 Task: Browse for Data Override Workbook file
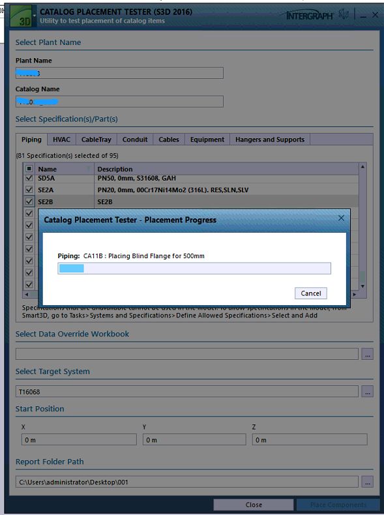367,354
